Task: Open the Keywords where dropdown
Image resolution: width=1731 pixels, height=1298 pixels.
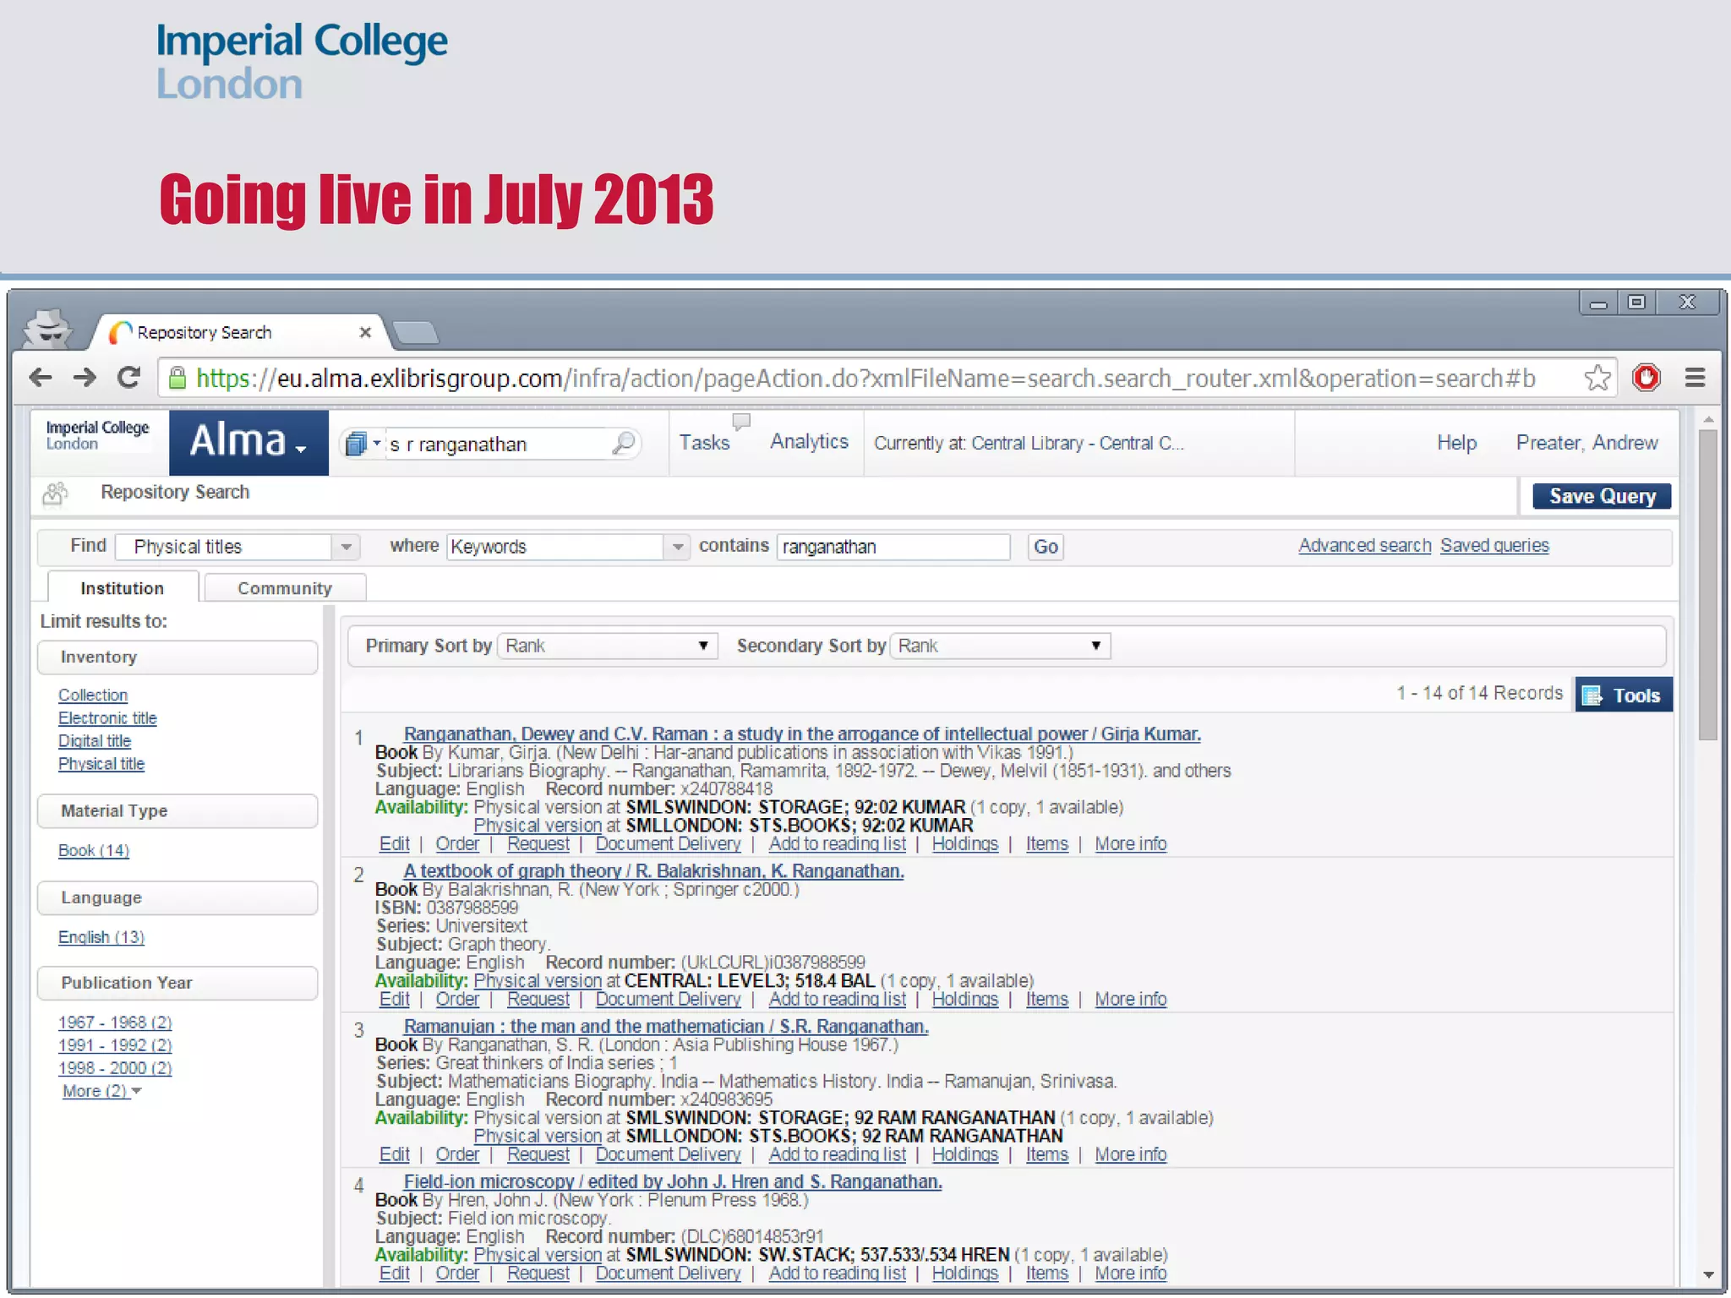Action: (x=677, y=548)
